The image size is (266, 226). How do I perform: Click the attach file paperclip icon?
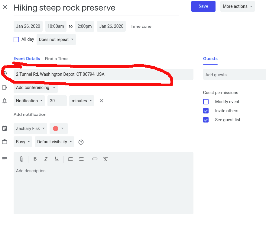[x=21, y=159]
